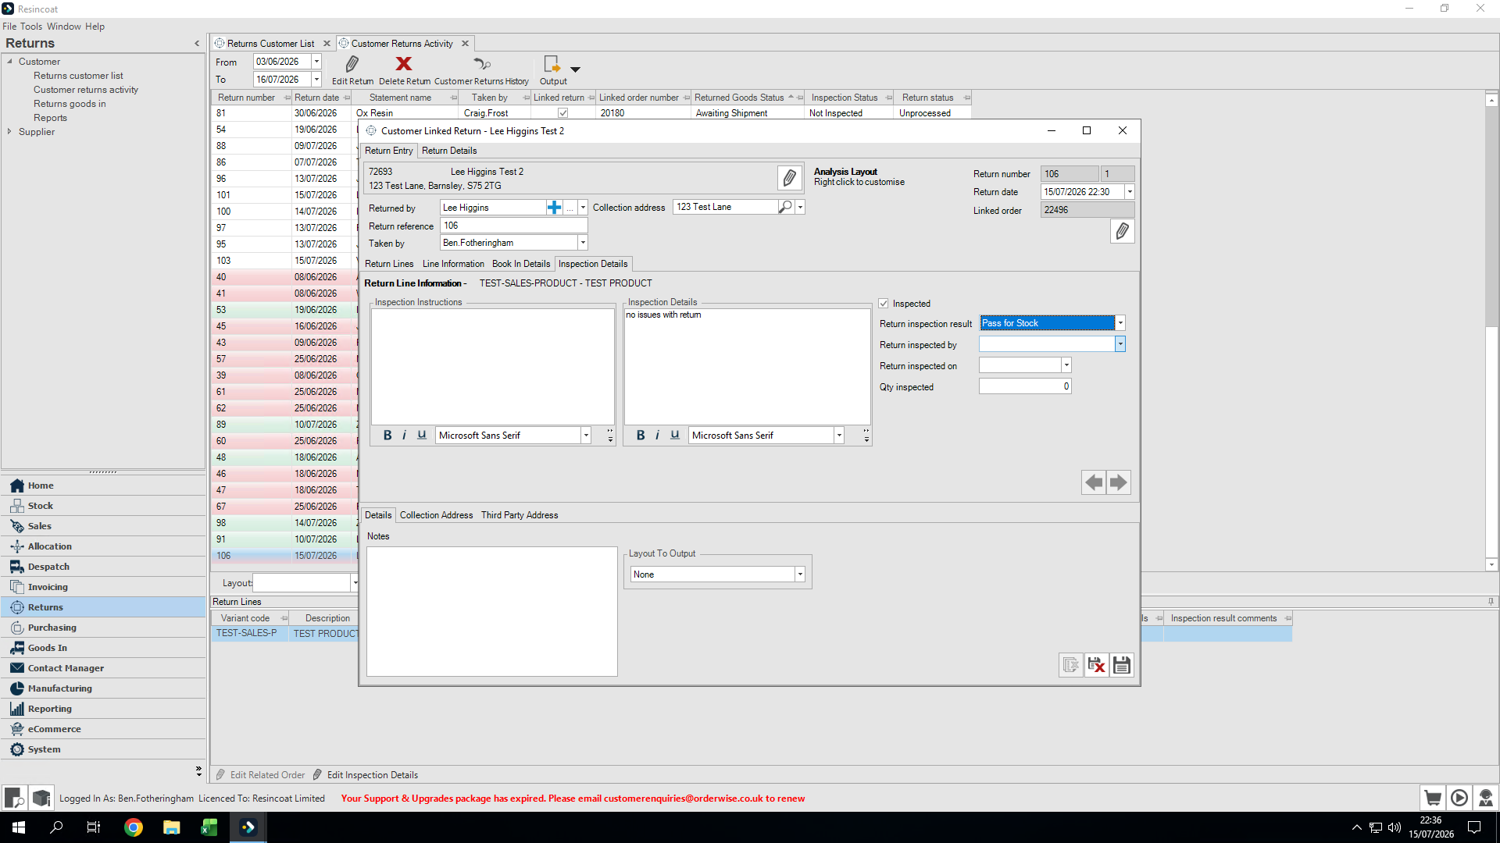The image size is (1500, 843).
Task: Open Excel from taskbar
Action: pos(209,827)
